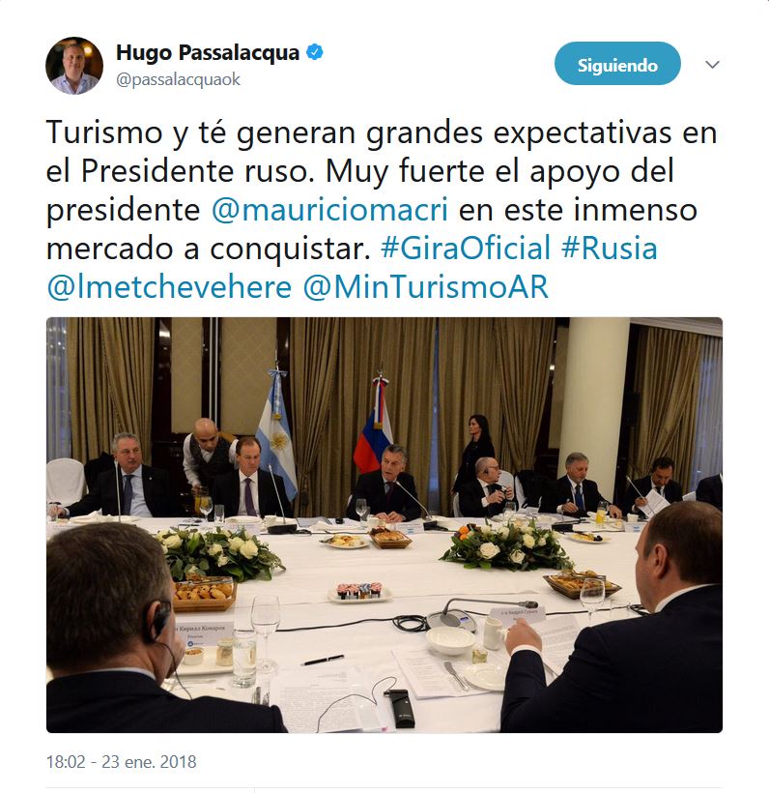Open the #Rusia hashtag

click(610, 248)
